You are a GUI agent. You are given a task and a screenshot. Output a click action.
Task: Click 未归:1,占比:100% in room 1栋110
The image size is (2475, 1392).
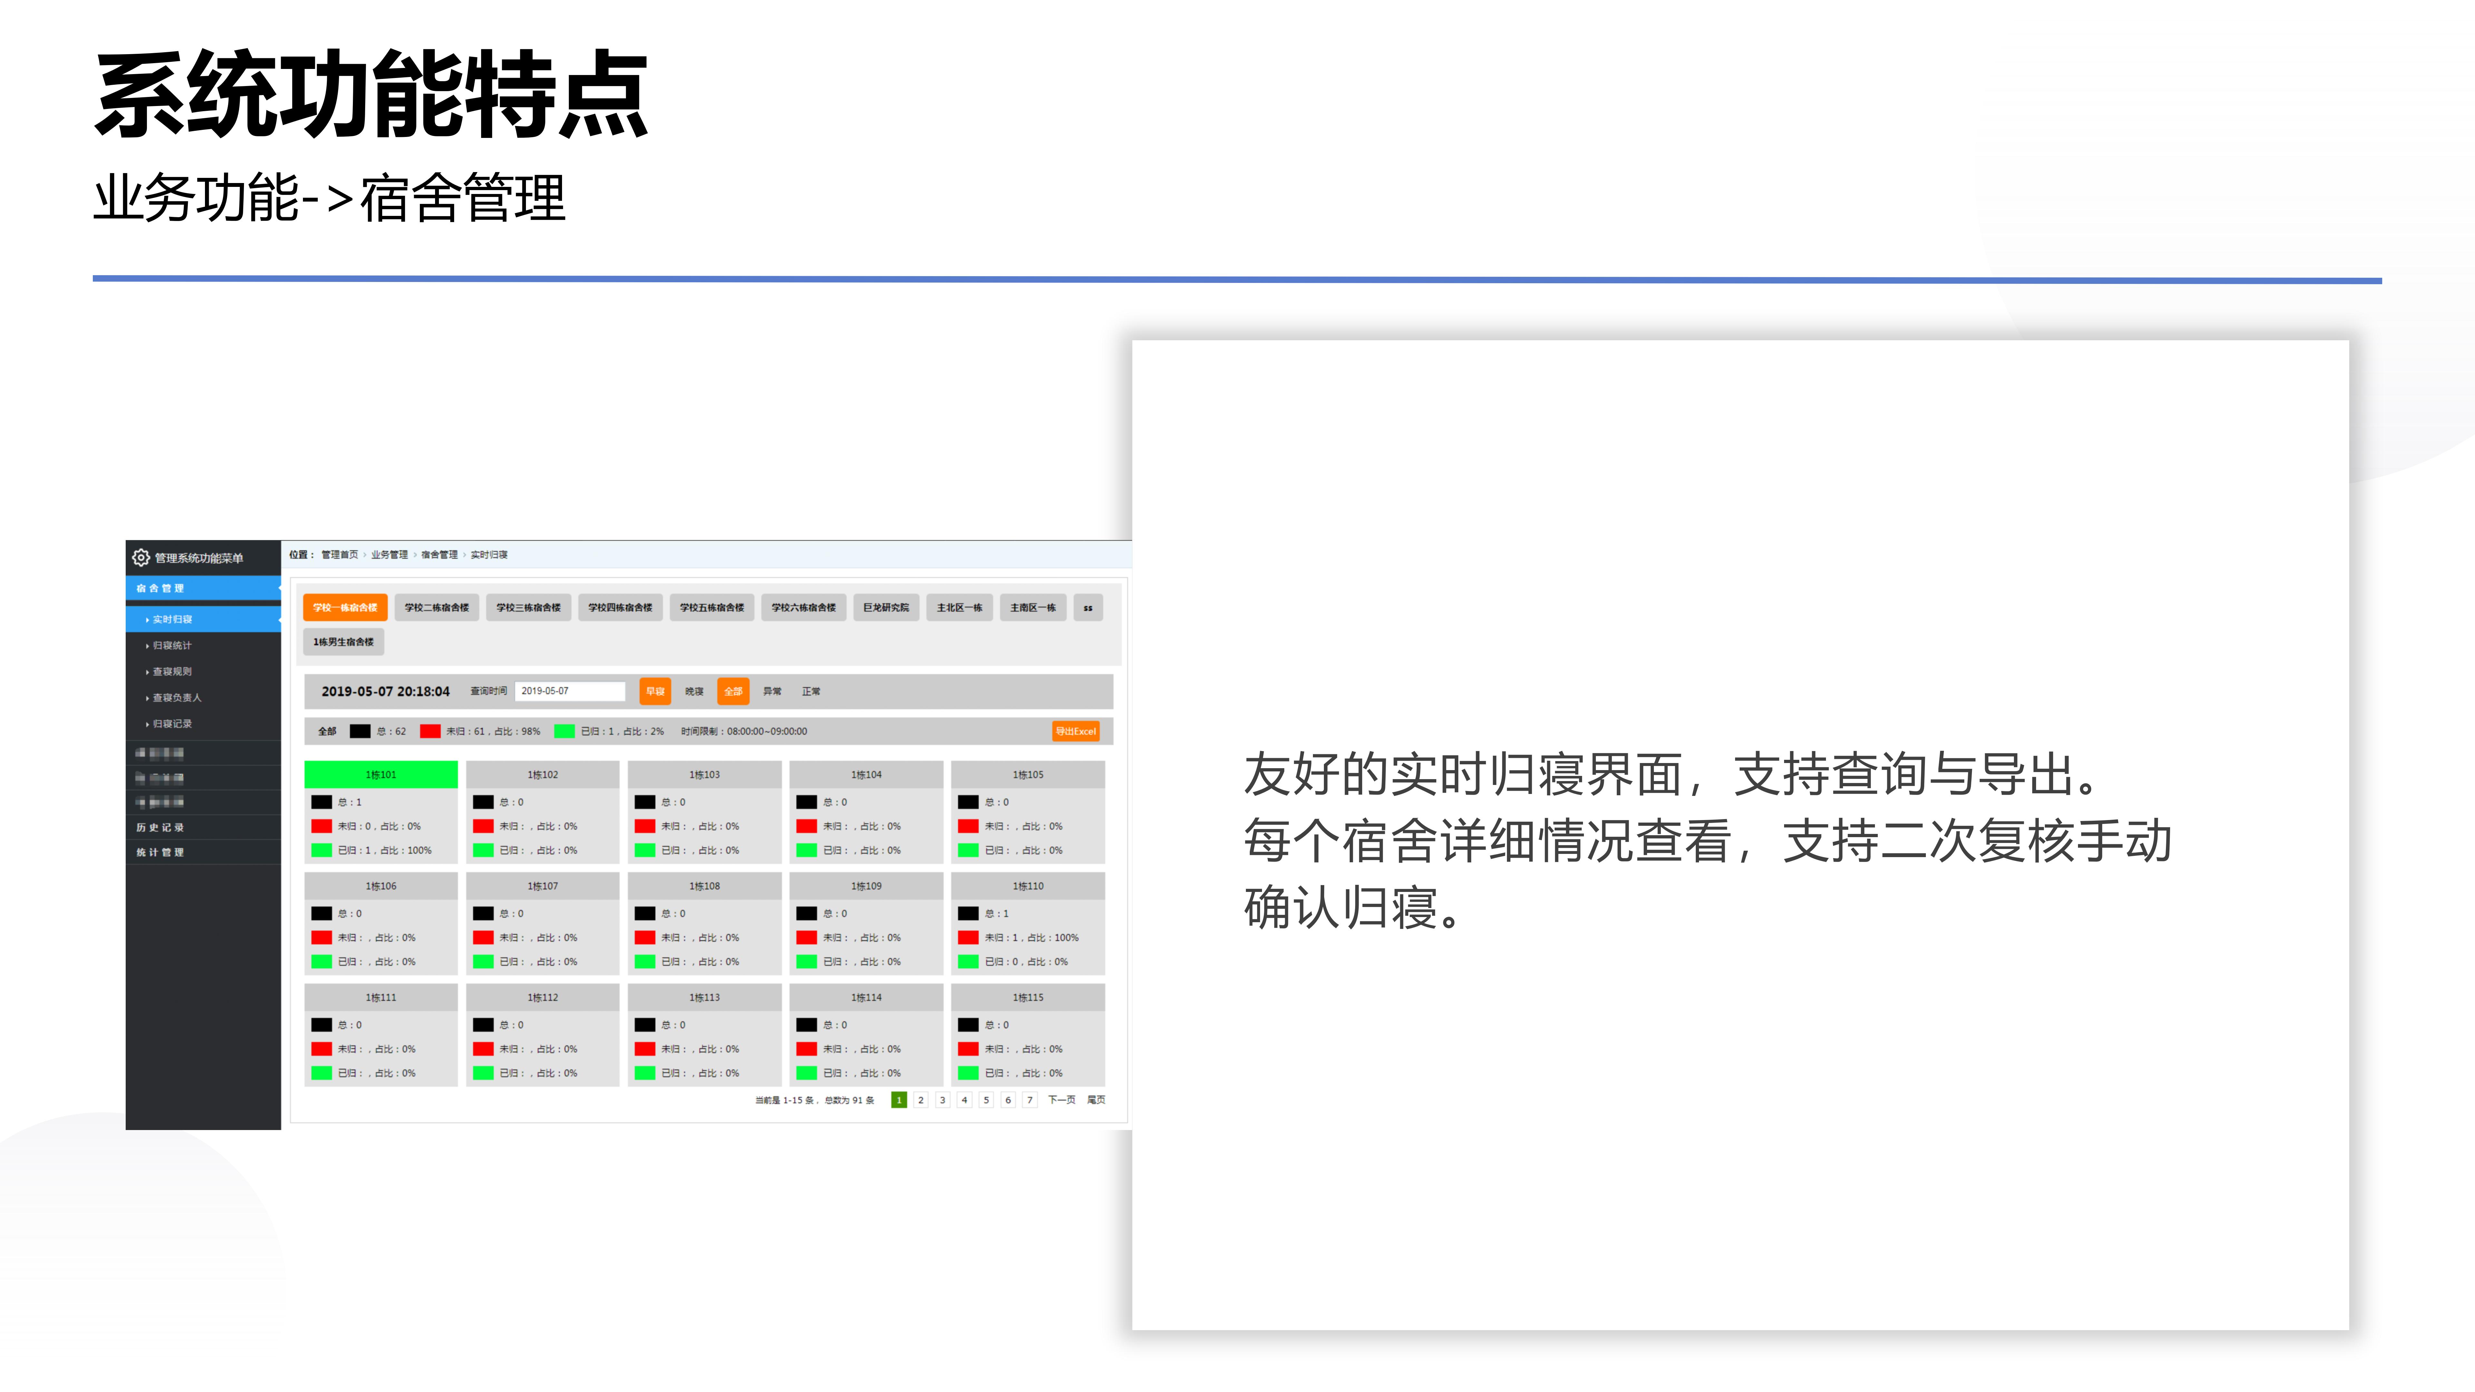[1032, 938]
